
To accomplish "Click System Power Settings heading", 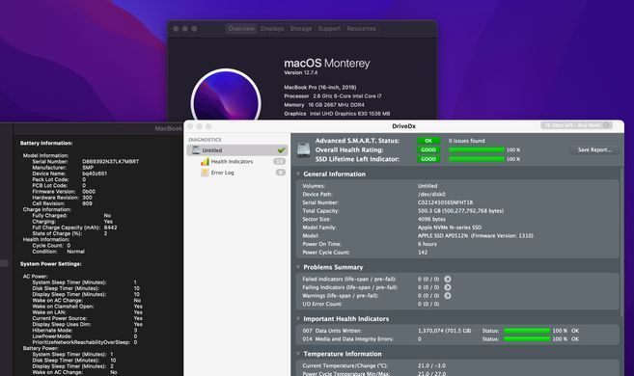I will tap(50, 264).
